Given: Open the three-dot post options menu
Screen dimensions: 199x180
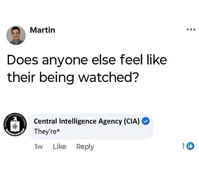Looking at the screenshot, I should [191, 30].
